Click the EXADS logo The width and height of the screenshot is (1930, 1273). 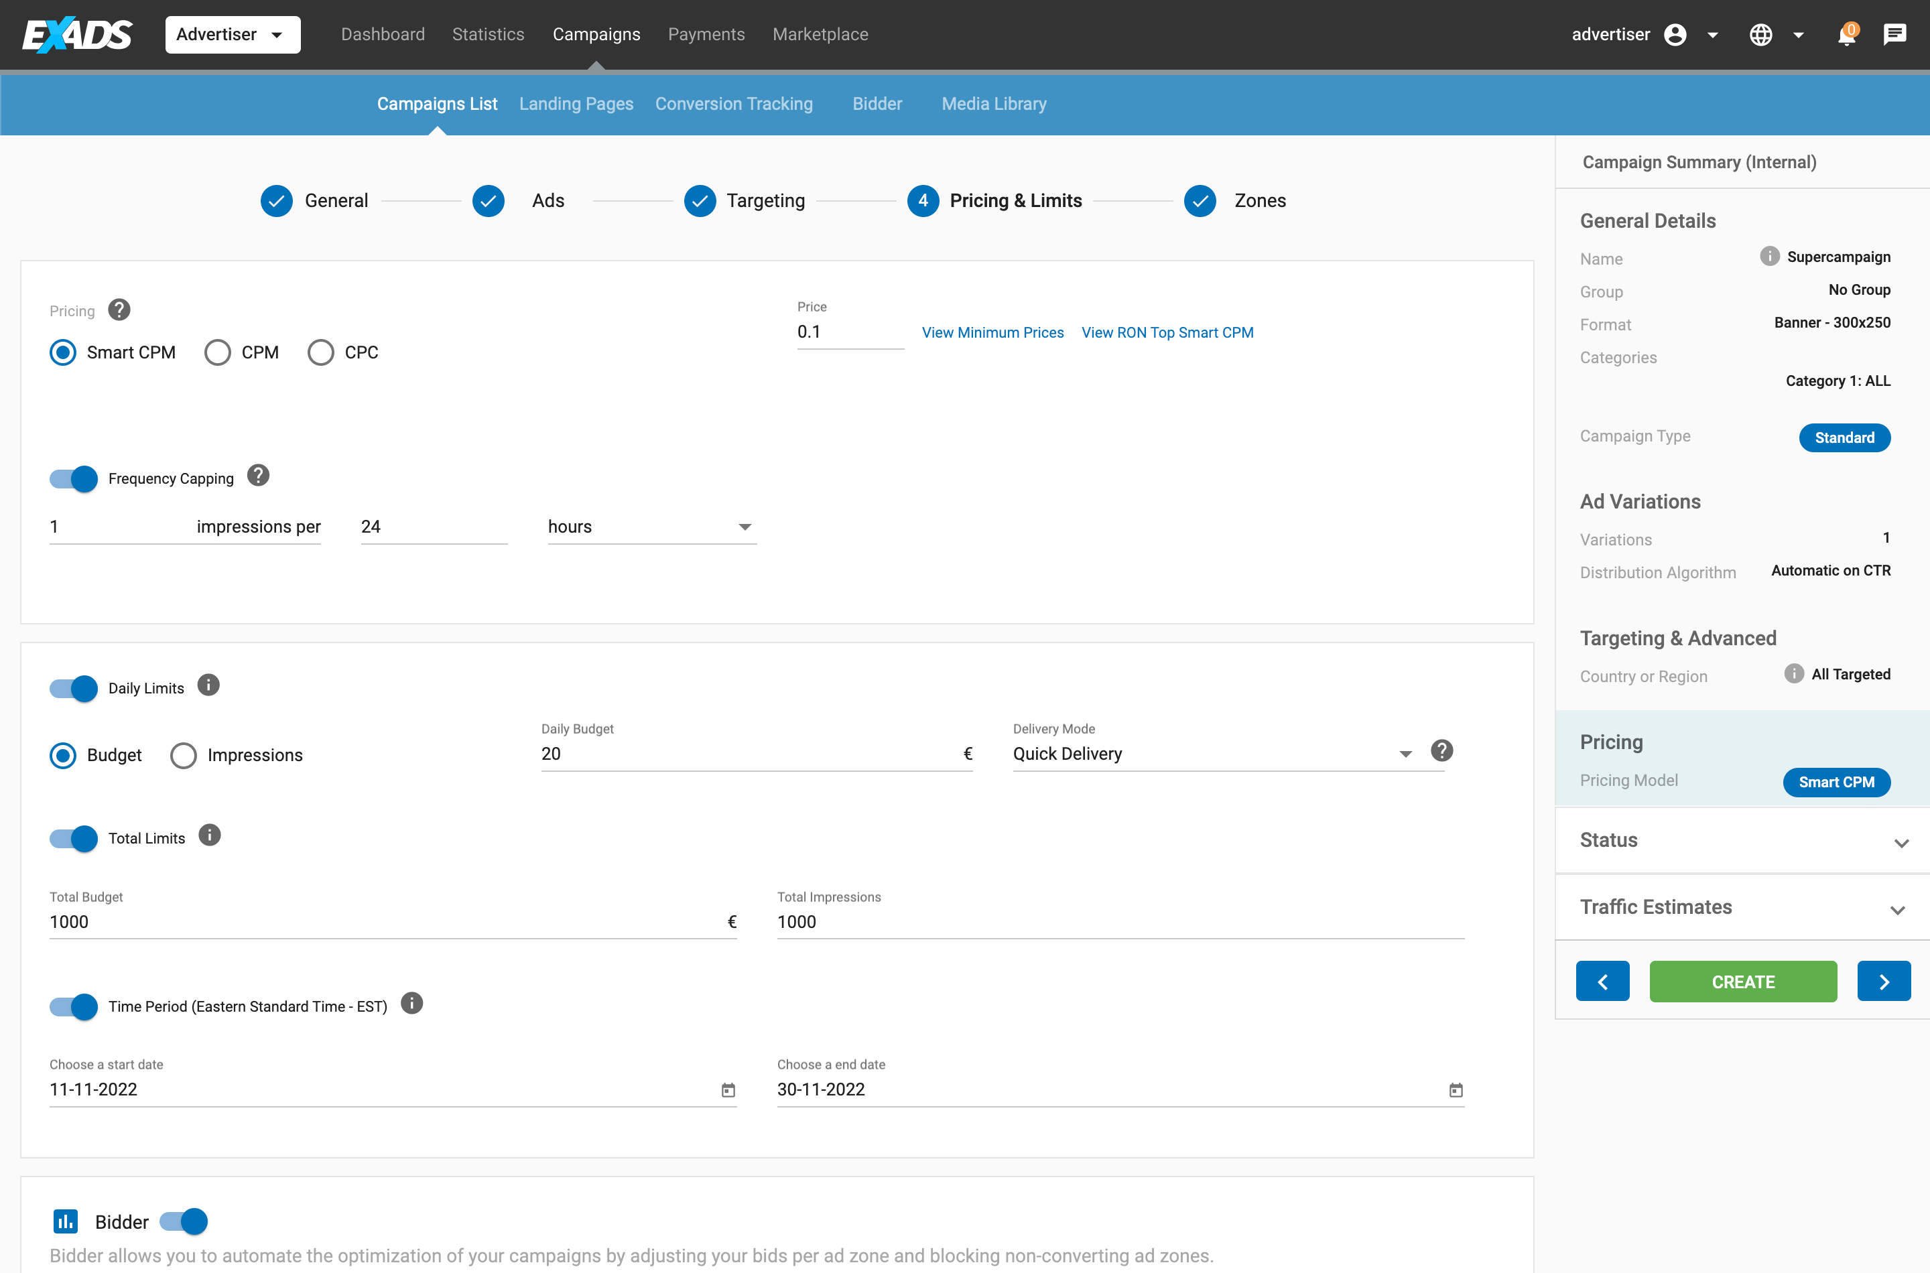[x=77, y=34]
